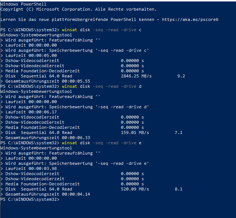The image size is (236, 218).
Task: Click the Laufzeit 00:00:03.98 text
Action: (x=31, y=168)
